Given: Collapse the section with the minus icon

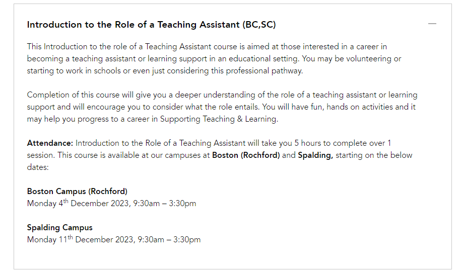Looking at the screenshot, I should pos(432,24).
